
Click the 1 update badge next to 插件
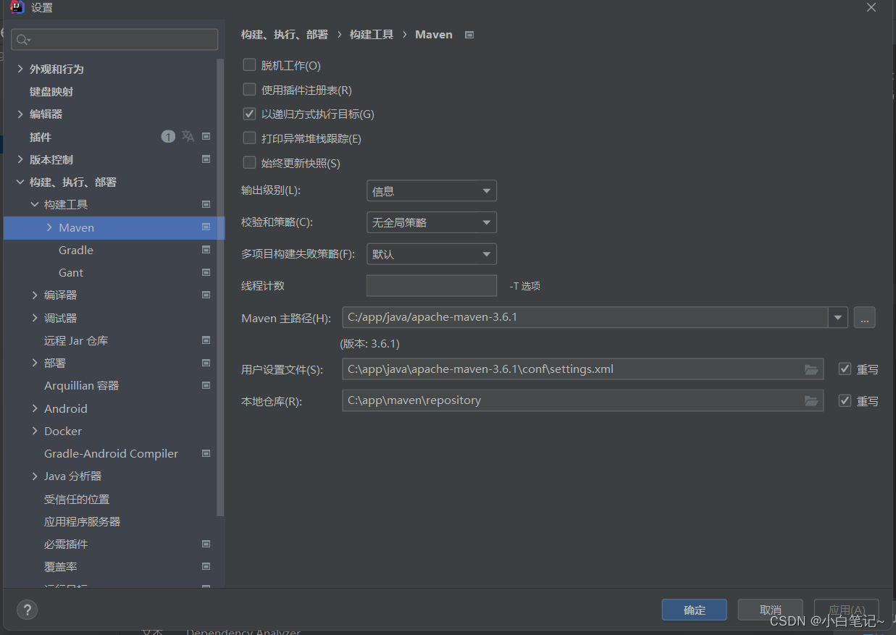(168, 136)
